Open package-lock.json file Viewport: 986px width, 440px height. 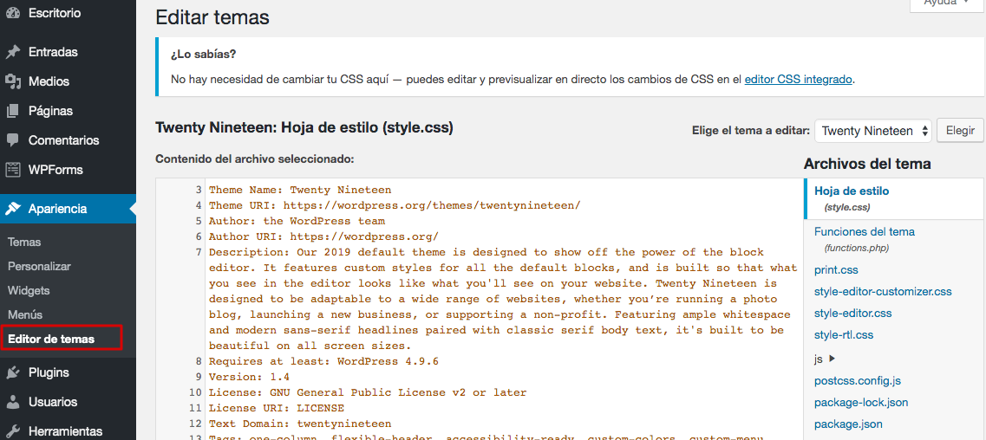click(861, 403)
